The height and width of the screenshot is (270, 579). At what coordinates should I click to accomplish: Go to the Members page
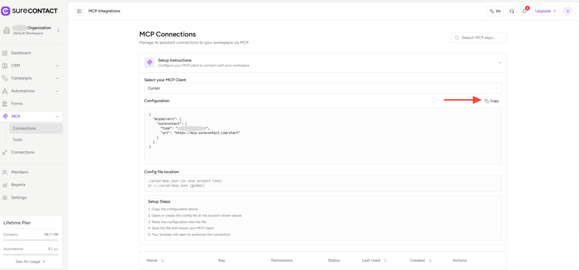[x=20, y=172]
